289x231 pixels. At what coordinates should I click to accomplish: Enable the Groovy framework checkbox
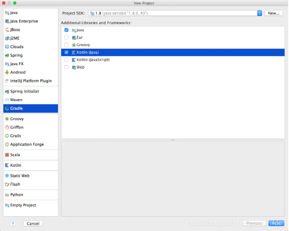click(66, 45)
